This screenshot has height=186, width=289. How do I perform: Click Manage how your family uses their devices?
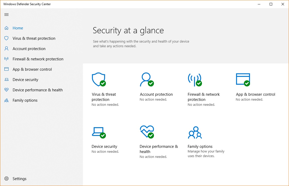[x=206, y=153]
